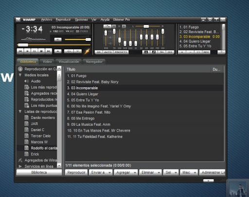249x197 pixels.
Task: Open the Reproducir menu
Action: (63, 19)
